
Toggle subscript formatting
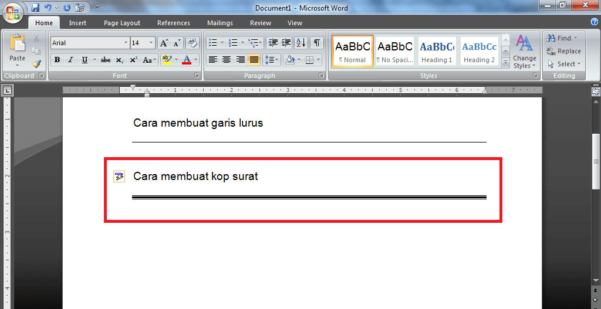pyautogui.click(x=120, y=60)
